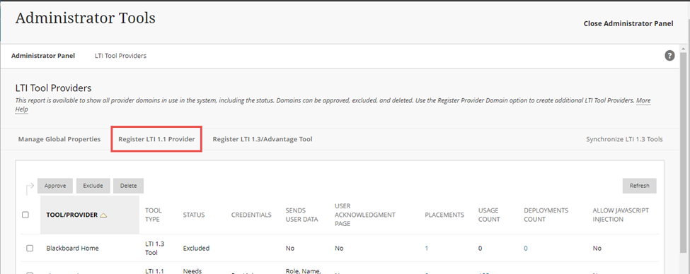
Task: Click the Delete button
Action: coord(129,186)
